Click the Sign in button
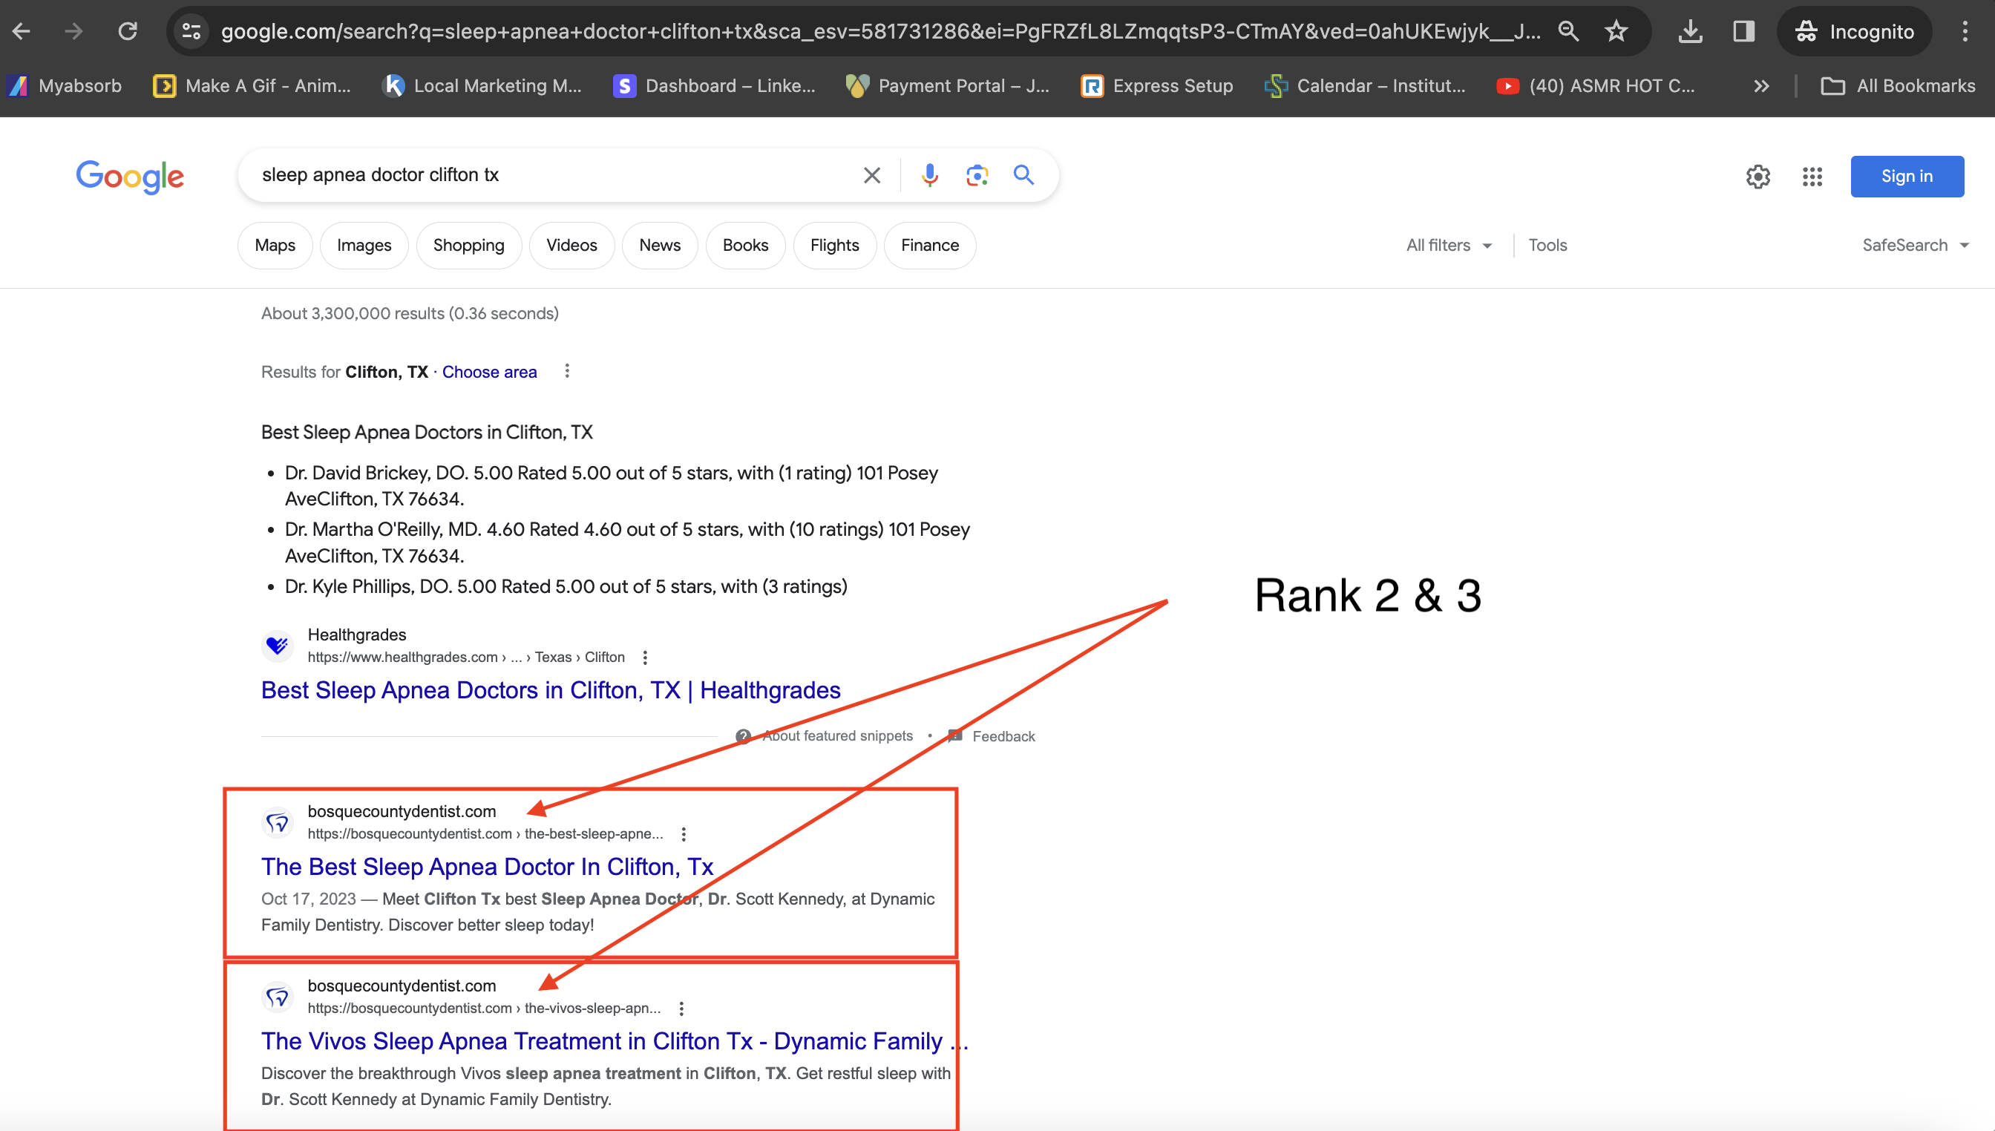The image size is (1995, 1131). pos(1907,177)
